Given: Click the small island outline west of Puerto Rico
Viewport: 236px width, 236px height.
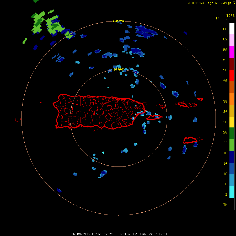Looking at the screenshot, I should pyautogui.click(x=18, y=120).
